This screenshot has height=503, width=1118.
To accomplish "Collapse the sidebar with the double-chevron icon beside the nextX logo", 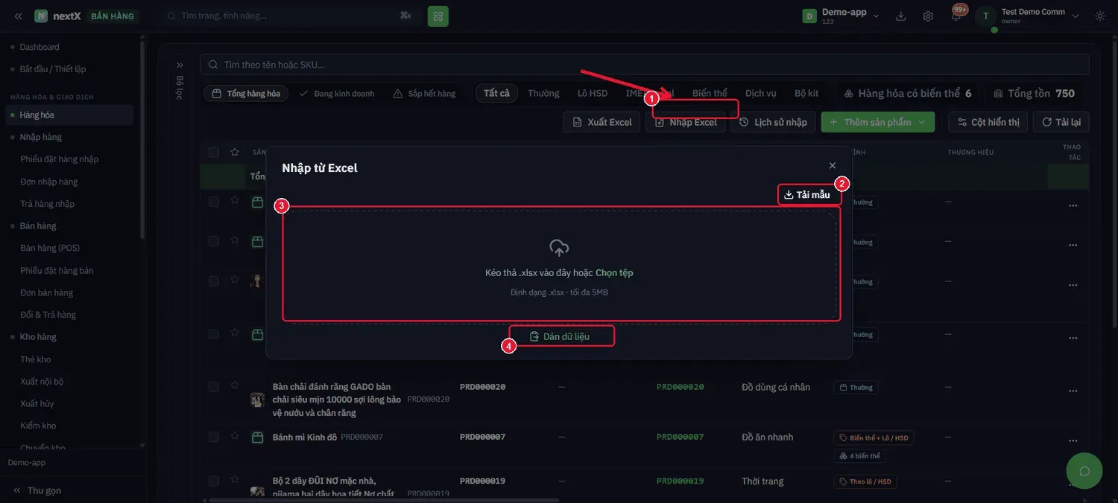I will click(x=18, y=16).
